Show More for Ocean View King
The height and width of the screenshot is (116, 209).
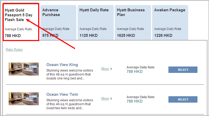click(105, 69)
